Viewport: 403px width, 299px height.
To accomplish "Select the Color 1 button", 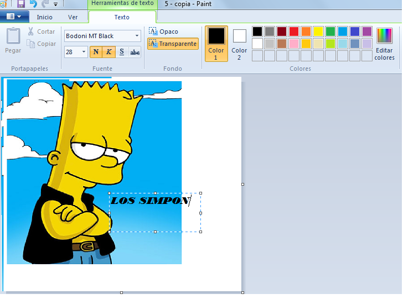I will (216, 43).
